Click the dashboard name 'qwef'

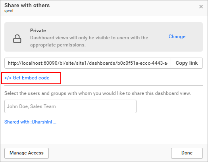coord(9,11)
